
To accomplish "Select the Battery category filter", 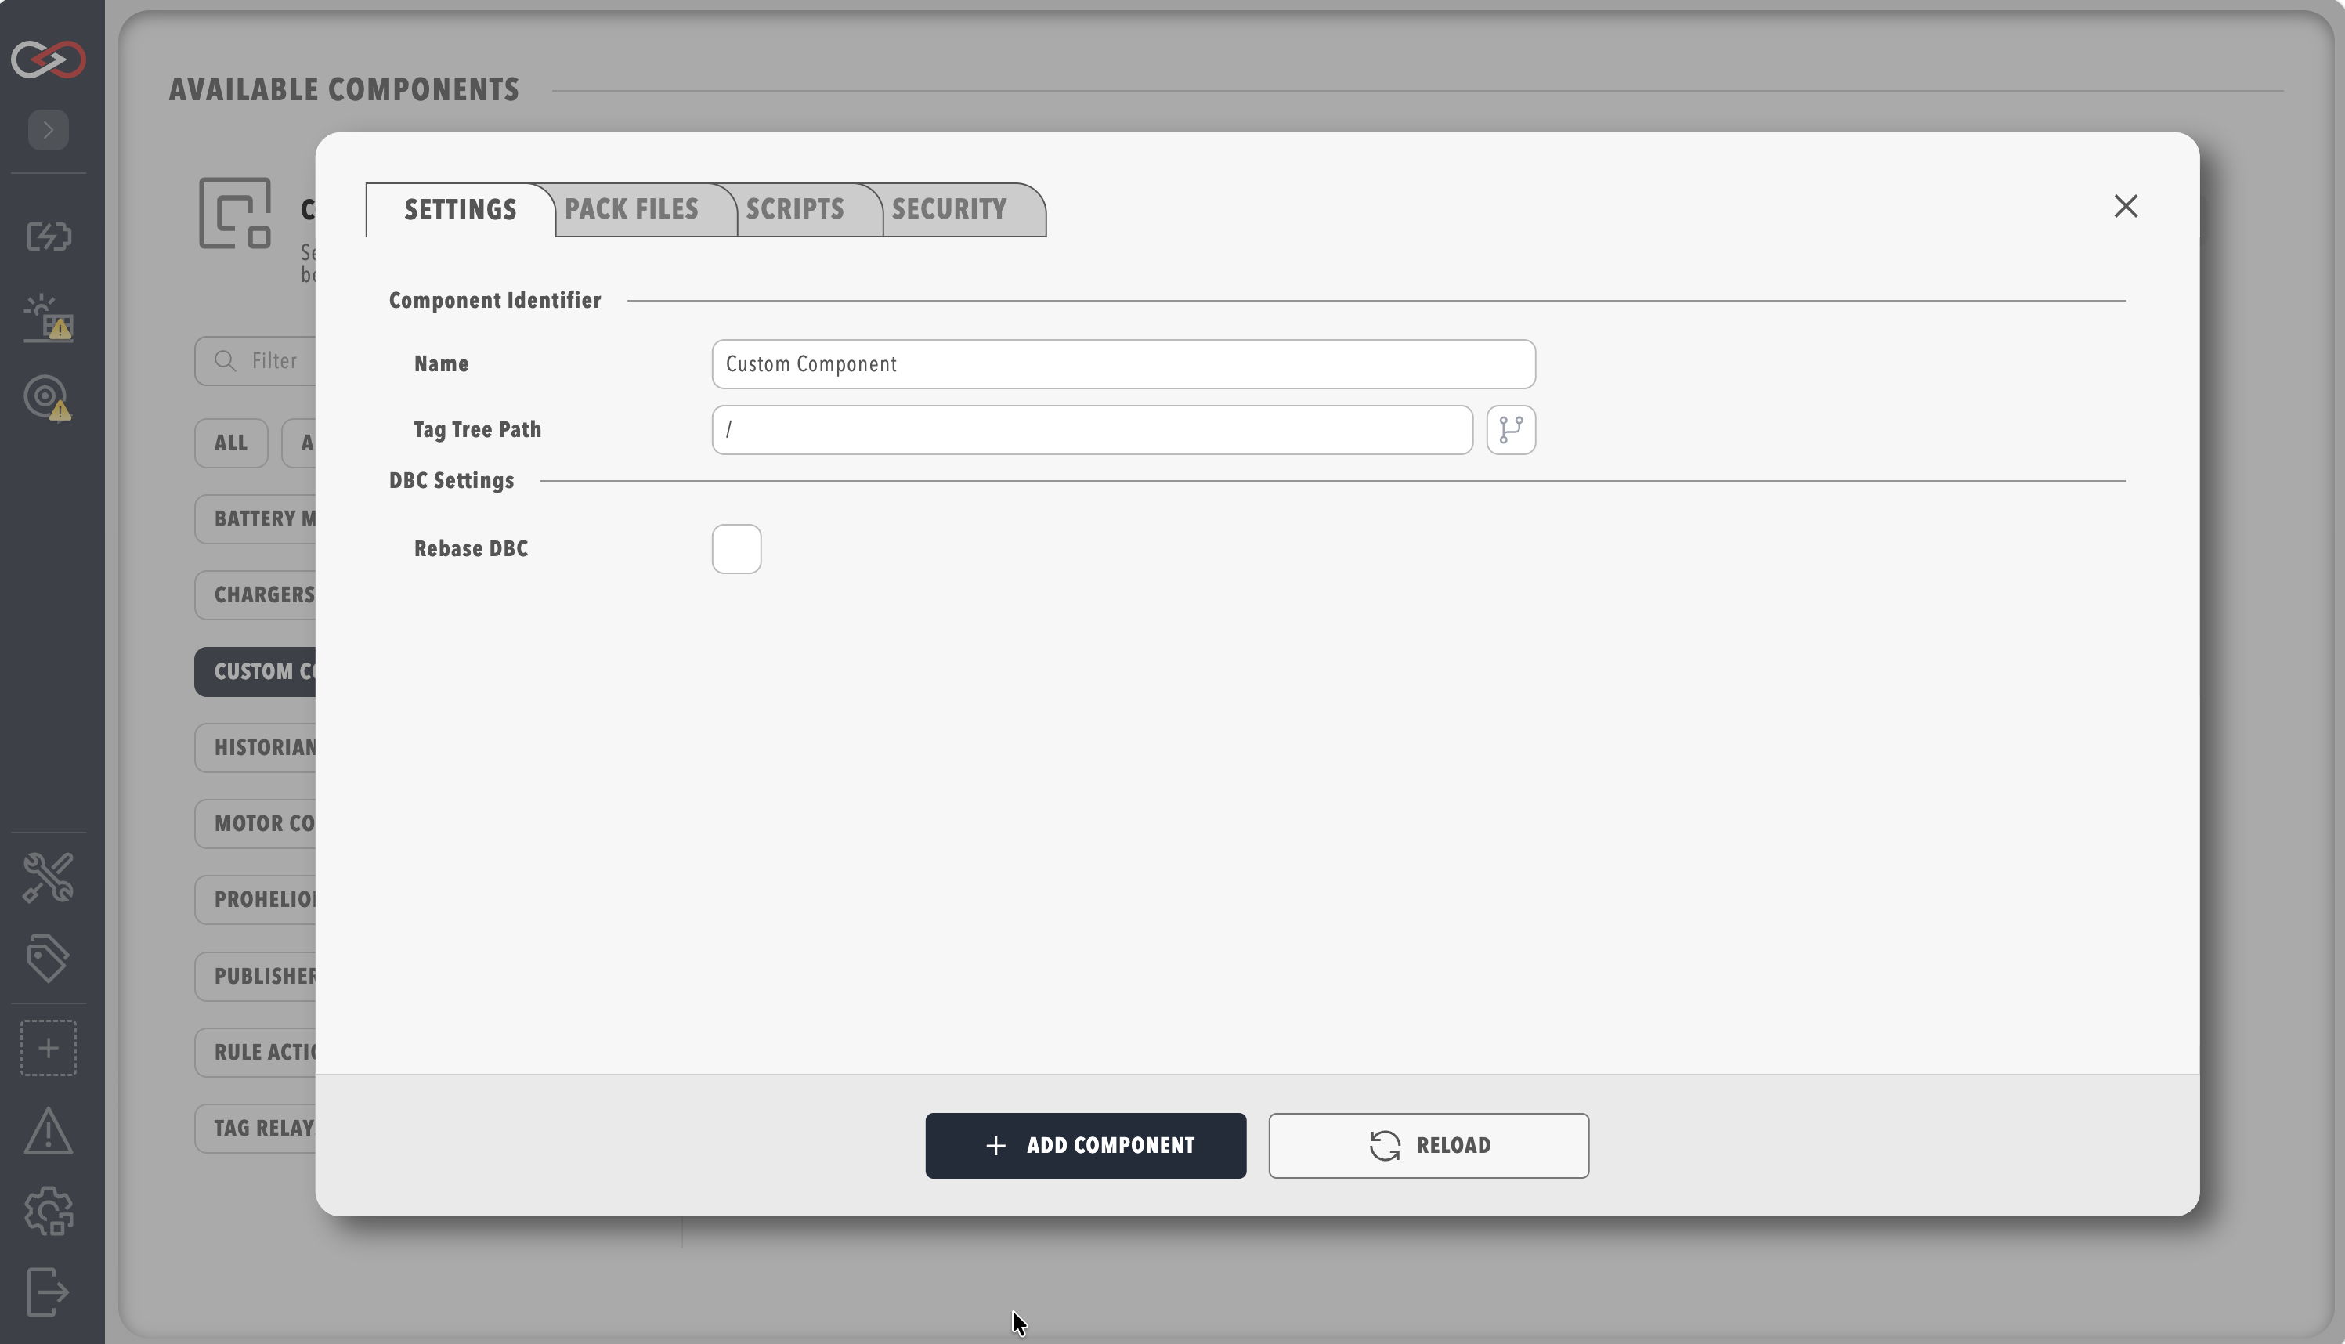I will tap(255, 518).
